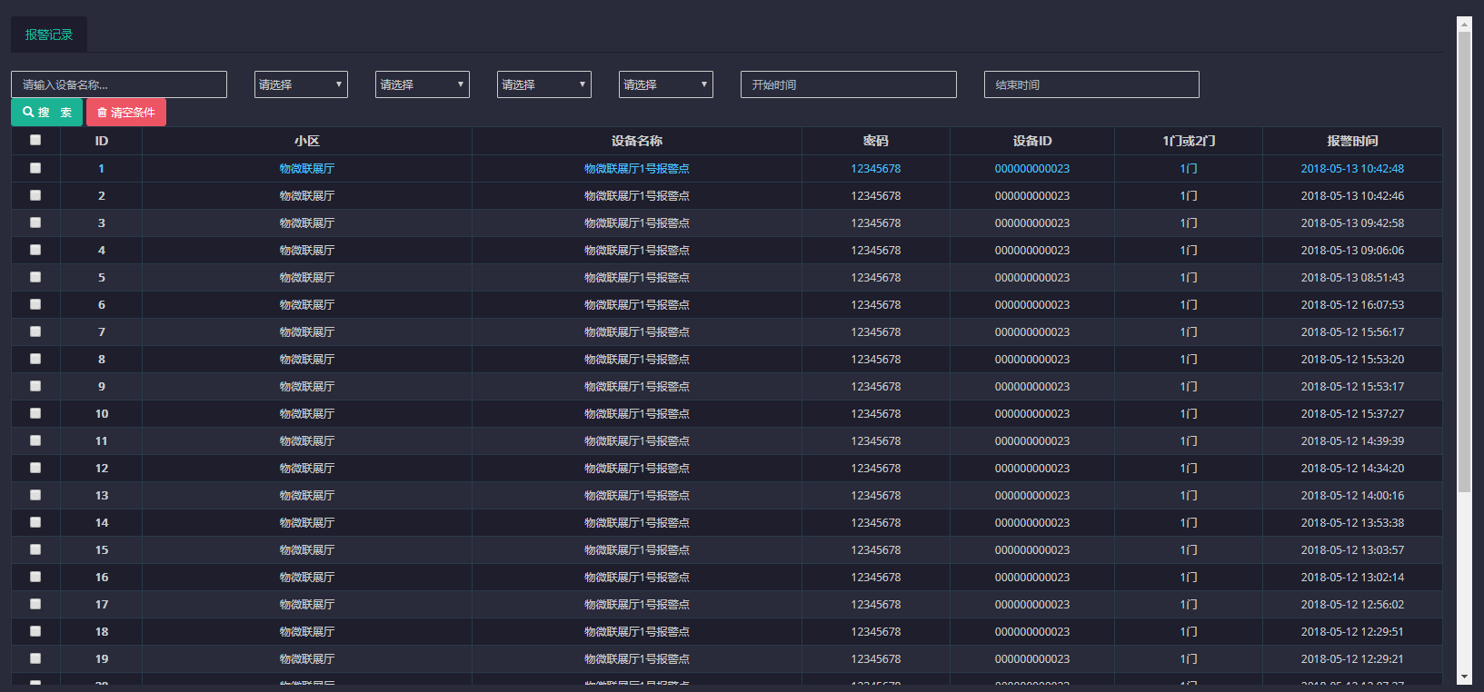Click the trash icon to clear conditions
The width and height of the screenshot is (1484, 692).
pos(103,113)
